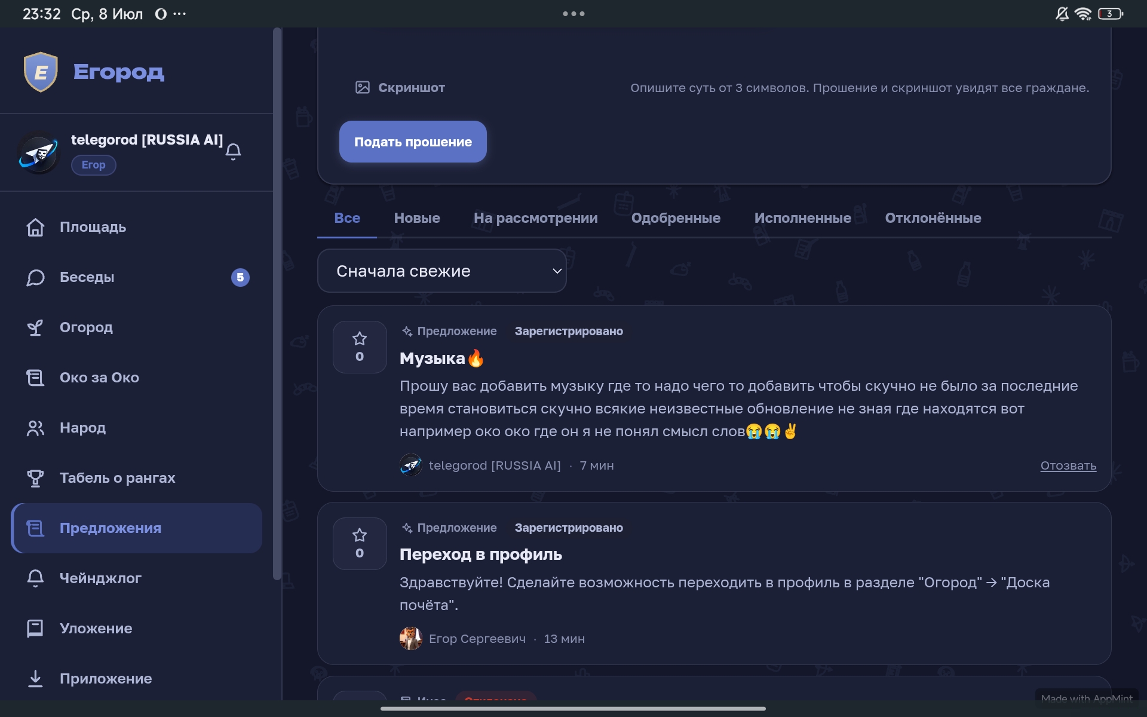
Task: Click the 13 мин timestamp
Action: pyautogui.click(x=564, y=639)
